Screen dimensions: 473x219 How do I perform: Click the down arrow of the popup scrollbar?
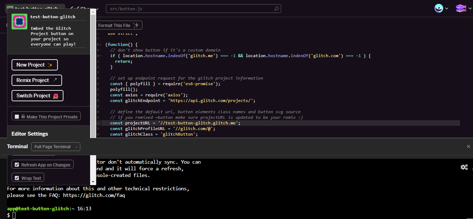93,182
